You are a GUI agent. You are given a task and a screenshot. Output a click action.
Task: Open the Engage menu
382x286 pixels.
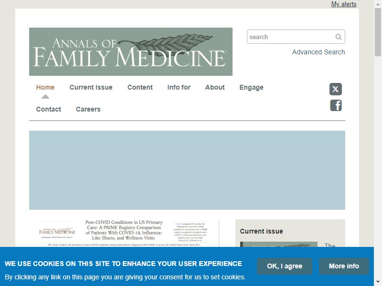click(252, 87)
